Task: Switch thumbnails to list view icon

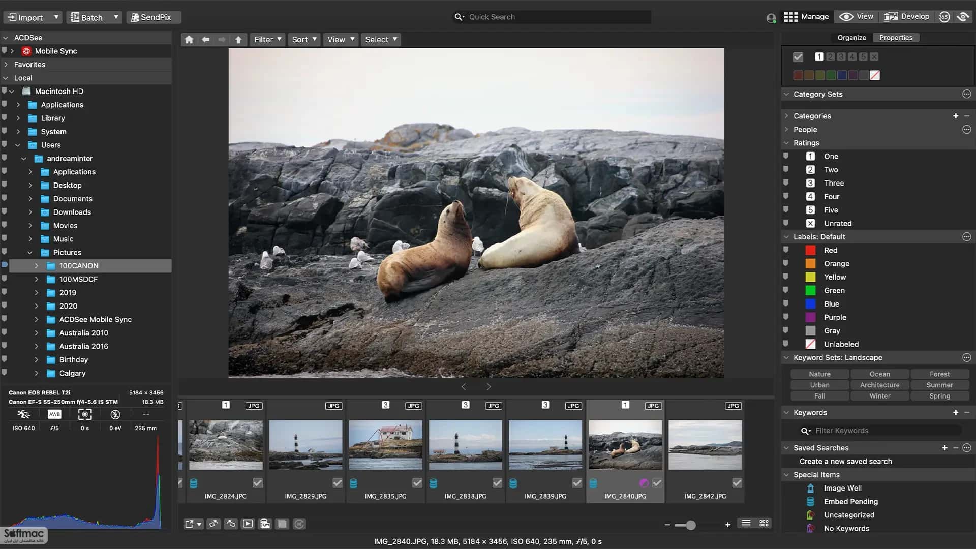Action: [x=746, y=524]
